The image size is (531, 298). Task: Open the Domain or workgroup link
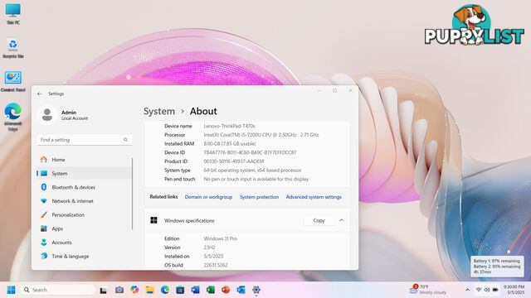click(208, 197)
